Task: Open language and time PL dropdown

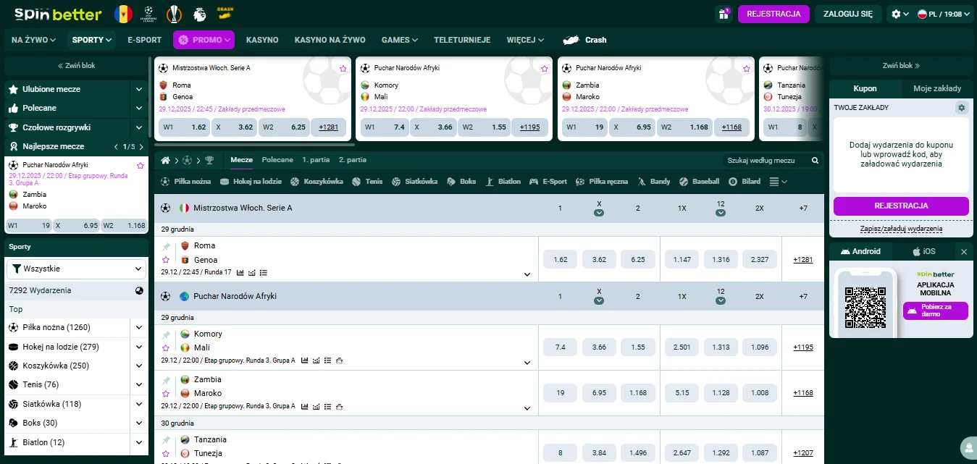Action: pyautogui.click(x=939, y=14)
